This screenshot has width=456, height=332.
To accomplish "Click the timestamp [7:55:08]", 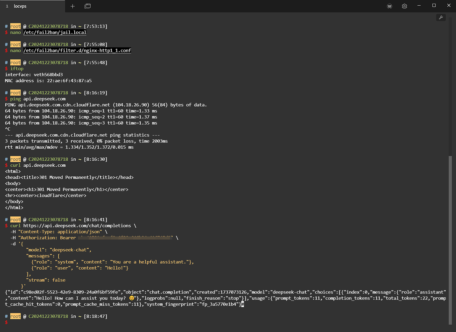I will (96, 44).
